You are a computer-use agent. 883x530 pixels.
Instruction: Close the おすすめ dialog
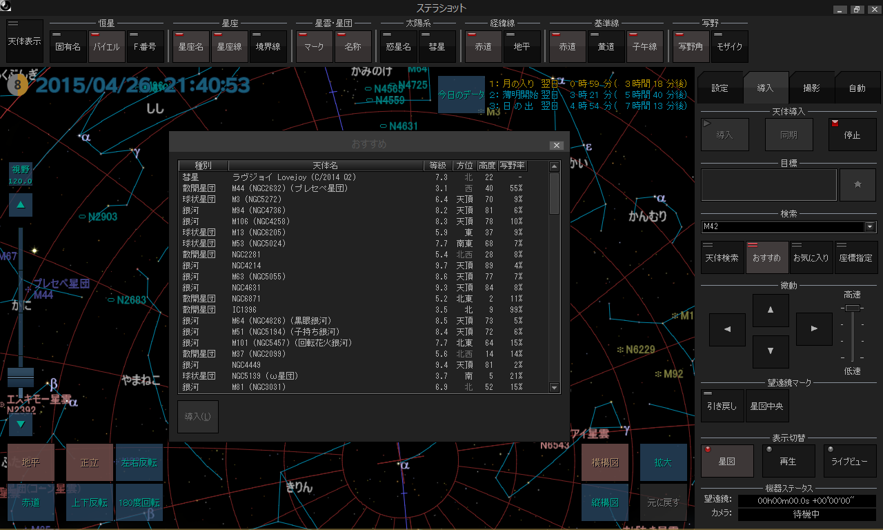coord(557,145)
